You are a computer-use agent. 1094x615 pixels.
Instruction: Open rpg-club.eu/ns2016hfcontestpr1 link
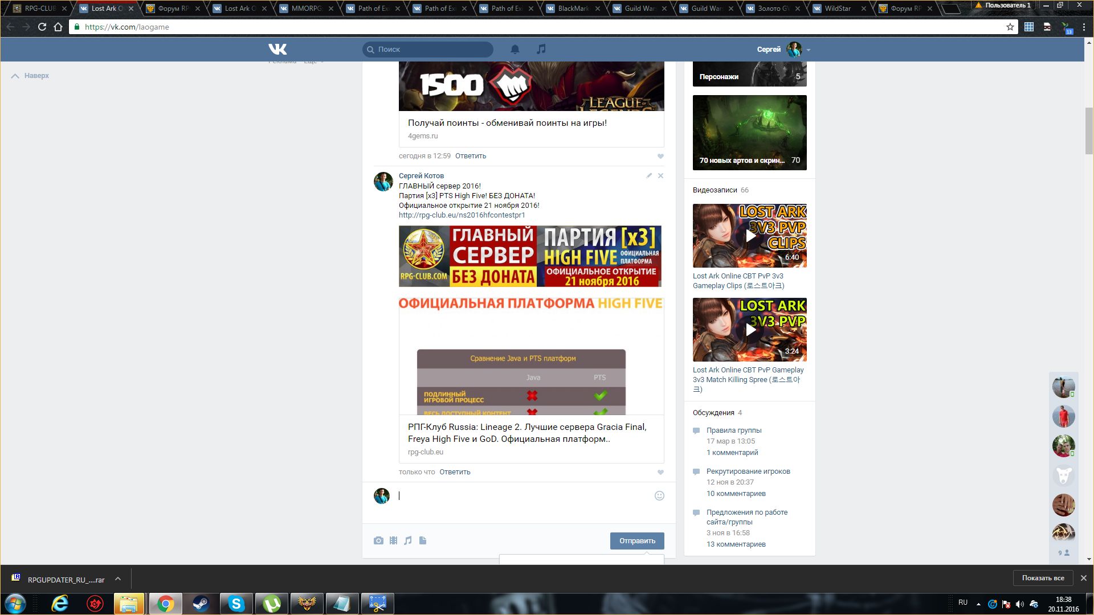[x=462, y=215]
